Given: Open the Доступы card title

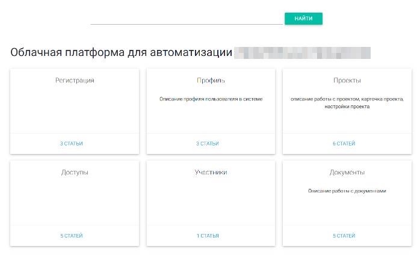Looking at the screenshot, I should pos(75,172).
